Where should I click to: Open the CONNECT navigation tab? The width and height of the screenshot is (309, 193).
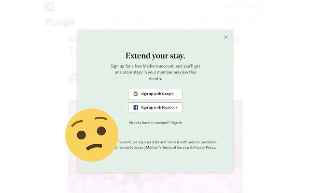(x=163, y=22)
